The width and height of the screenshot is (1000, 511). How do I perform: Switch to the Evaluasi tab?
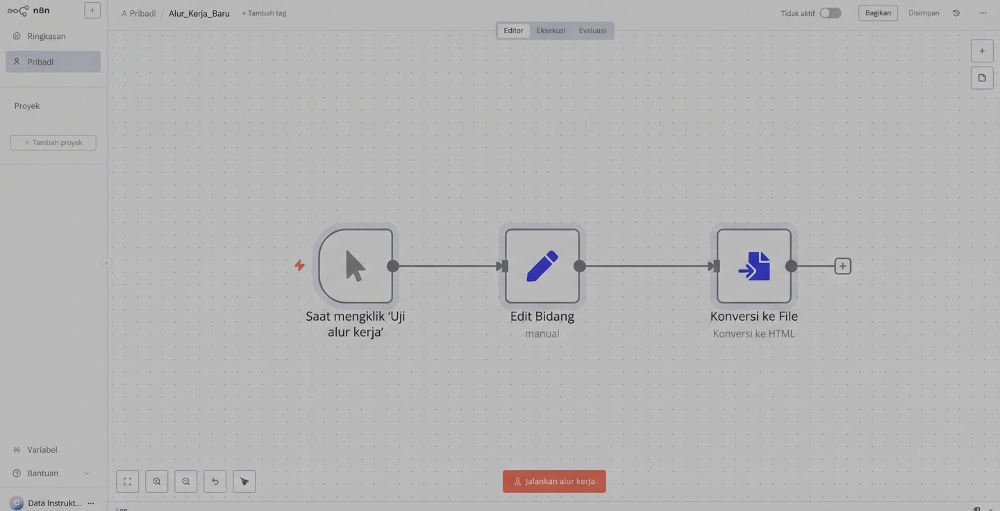[x=592, y=31]
